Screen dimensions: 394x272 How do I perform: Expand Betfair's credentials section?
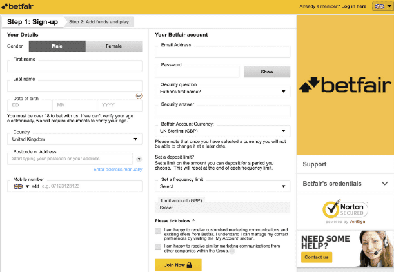click(345, 184)
